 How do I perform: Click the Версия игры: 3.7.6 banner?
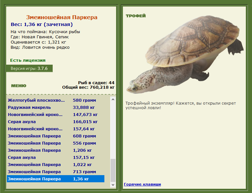[x=29, y=69]
